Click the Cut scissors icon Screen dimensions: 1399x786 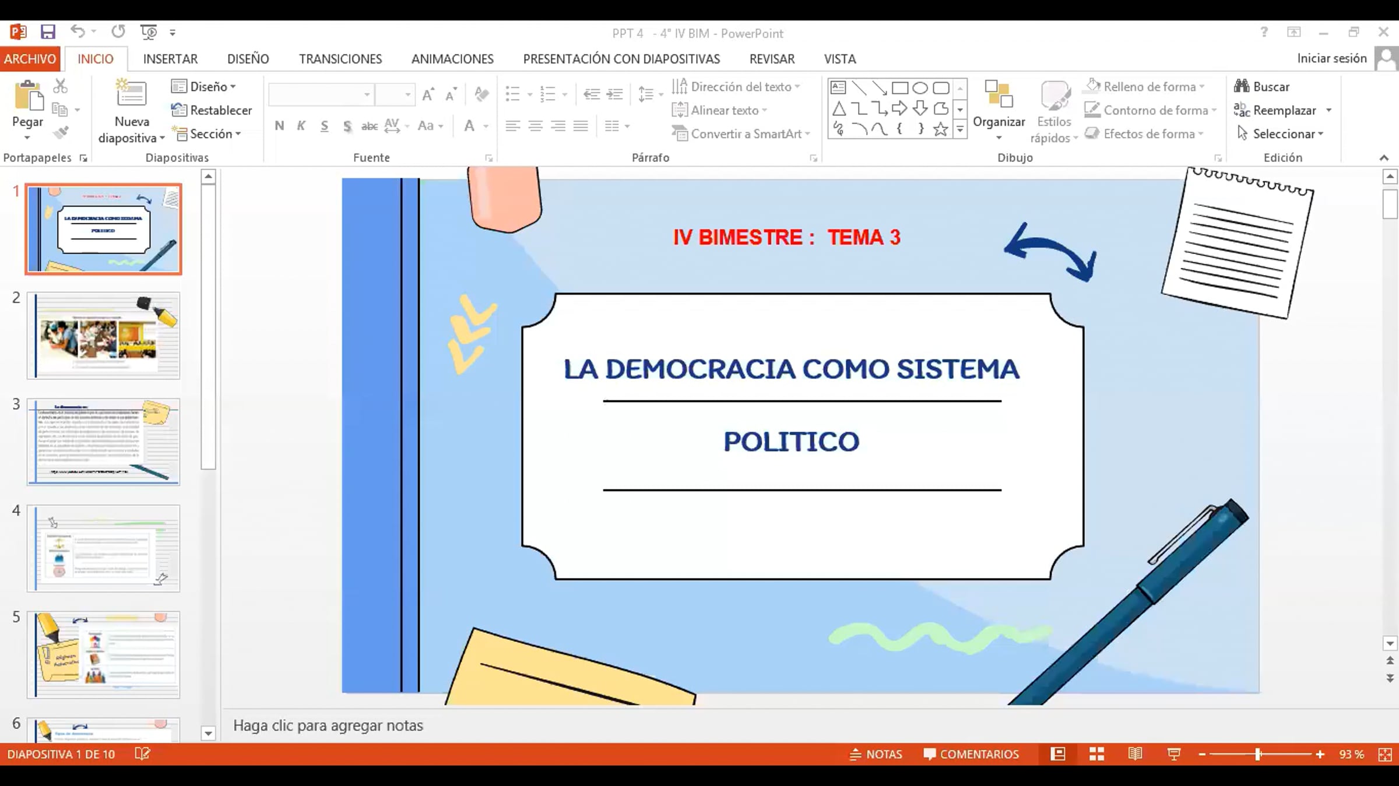coord(60,86)
